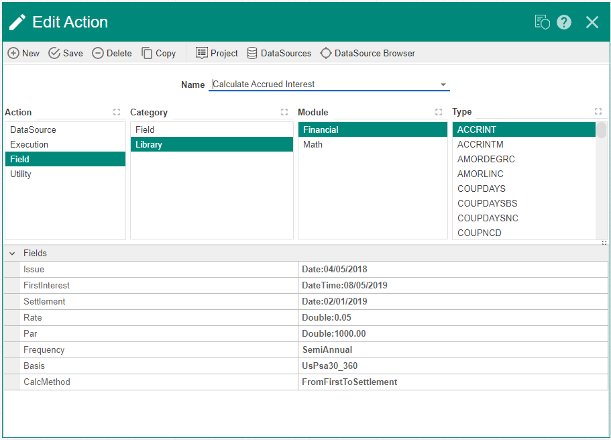Launch the DataSource Browser
611x440 pixels.
pyautogui.click(x=368, y=53)
